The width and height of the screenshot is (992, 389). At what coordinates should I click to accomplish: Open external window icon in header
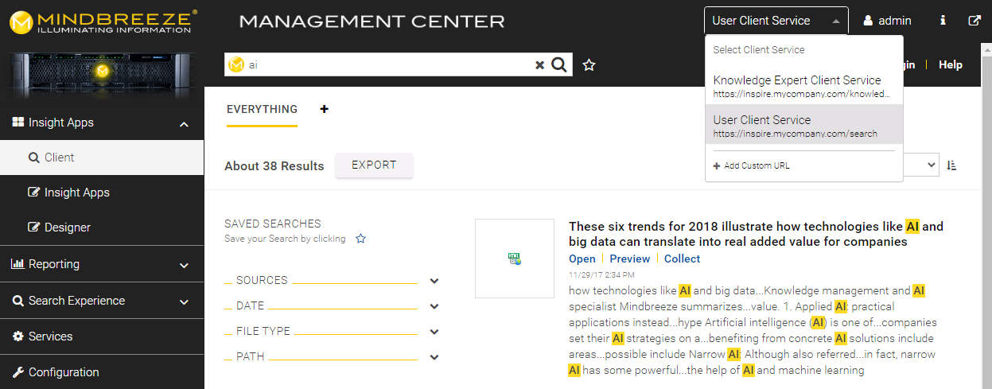[974, 21]
